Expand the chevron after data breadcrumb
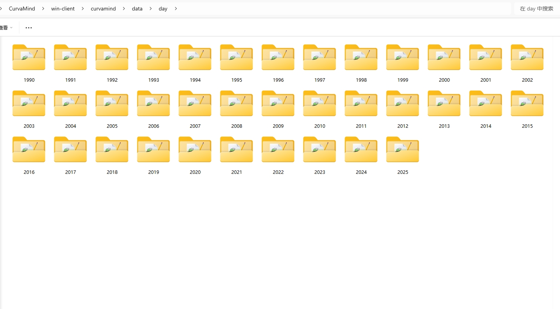The width and height of the screenshot is (560, 309). coord(151,9)
